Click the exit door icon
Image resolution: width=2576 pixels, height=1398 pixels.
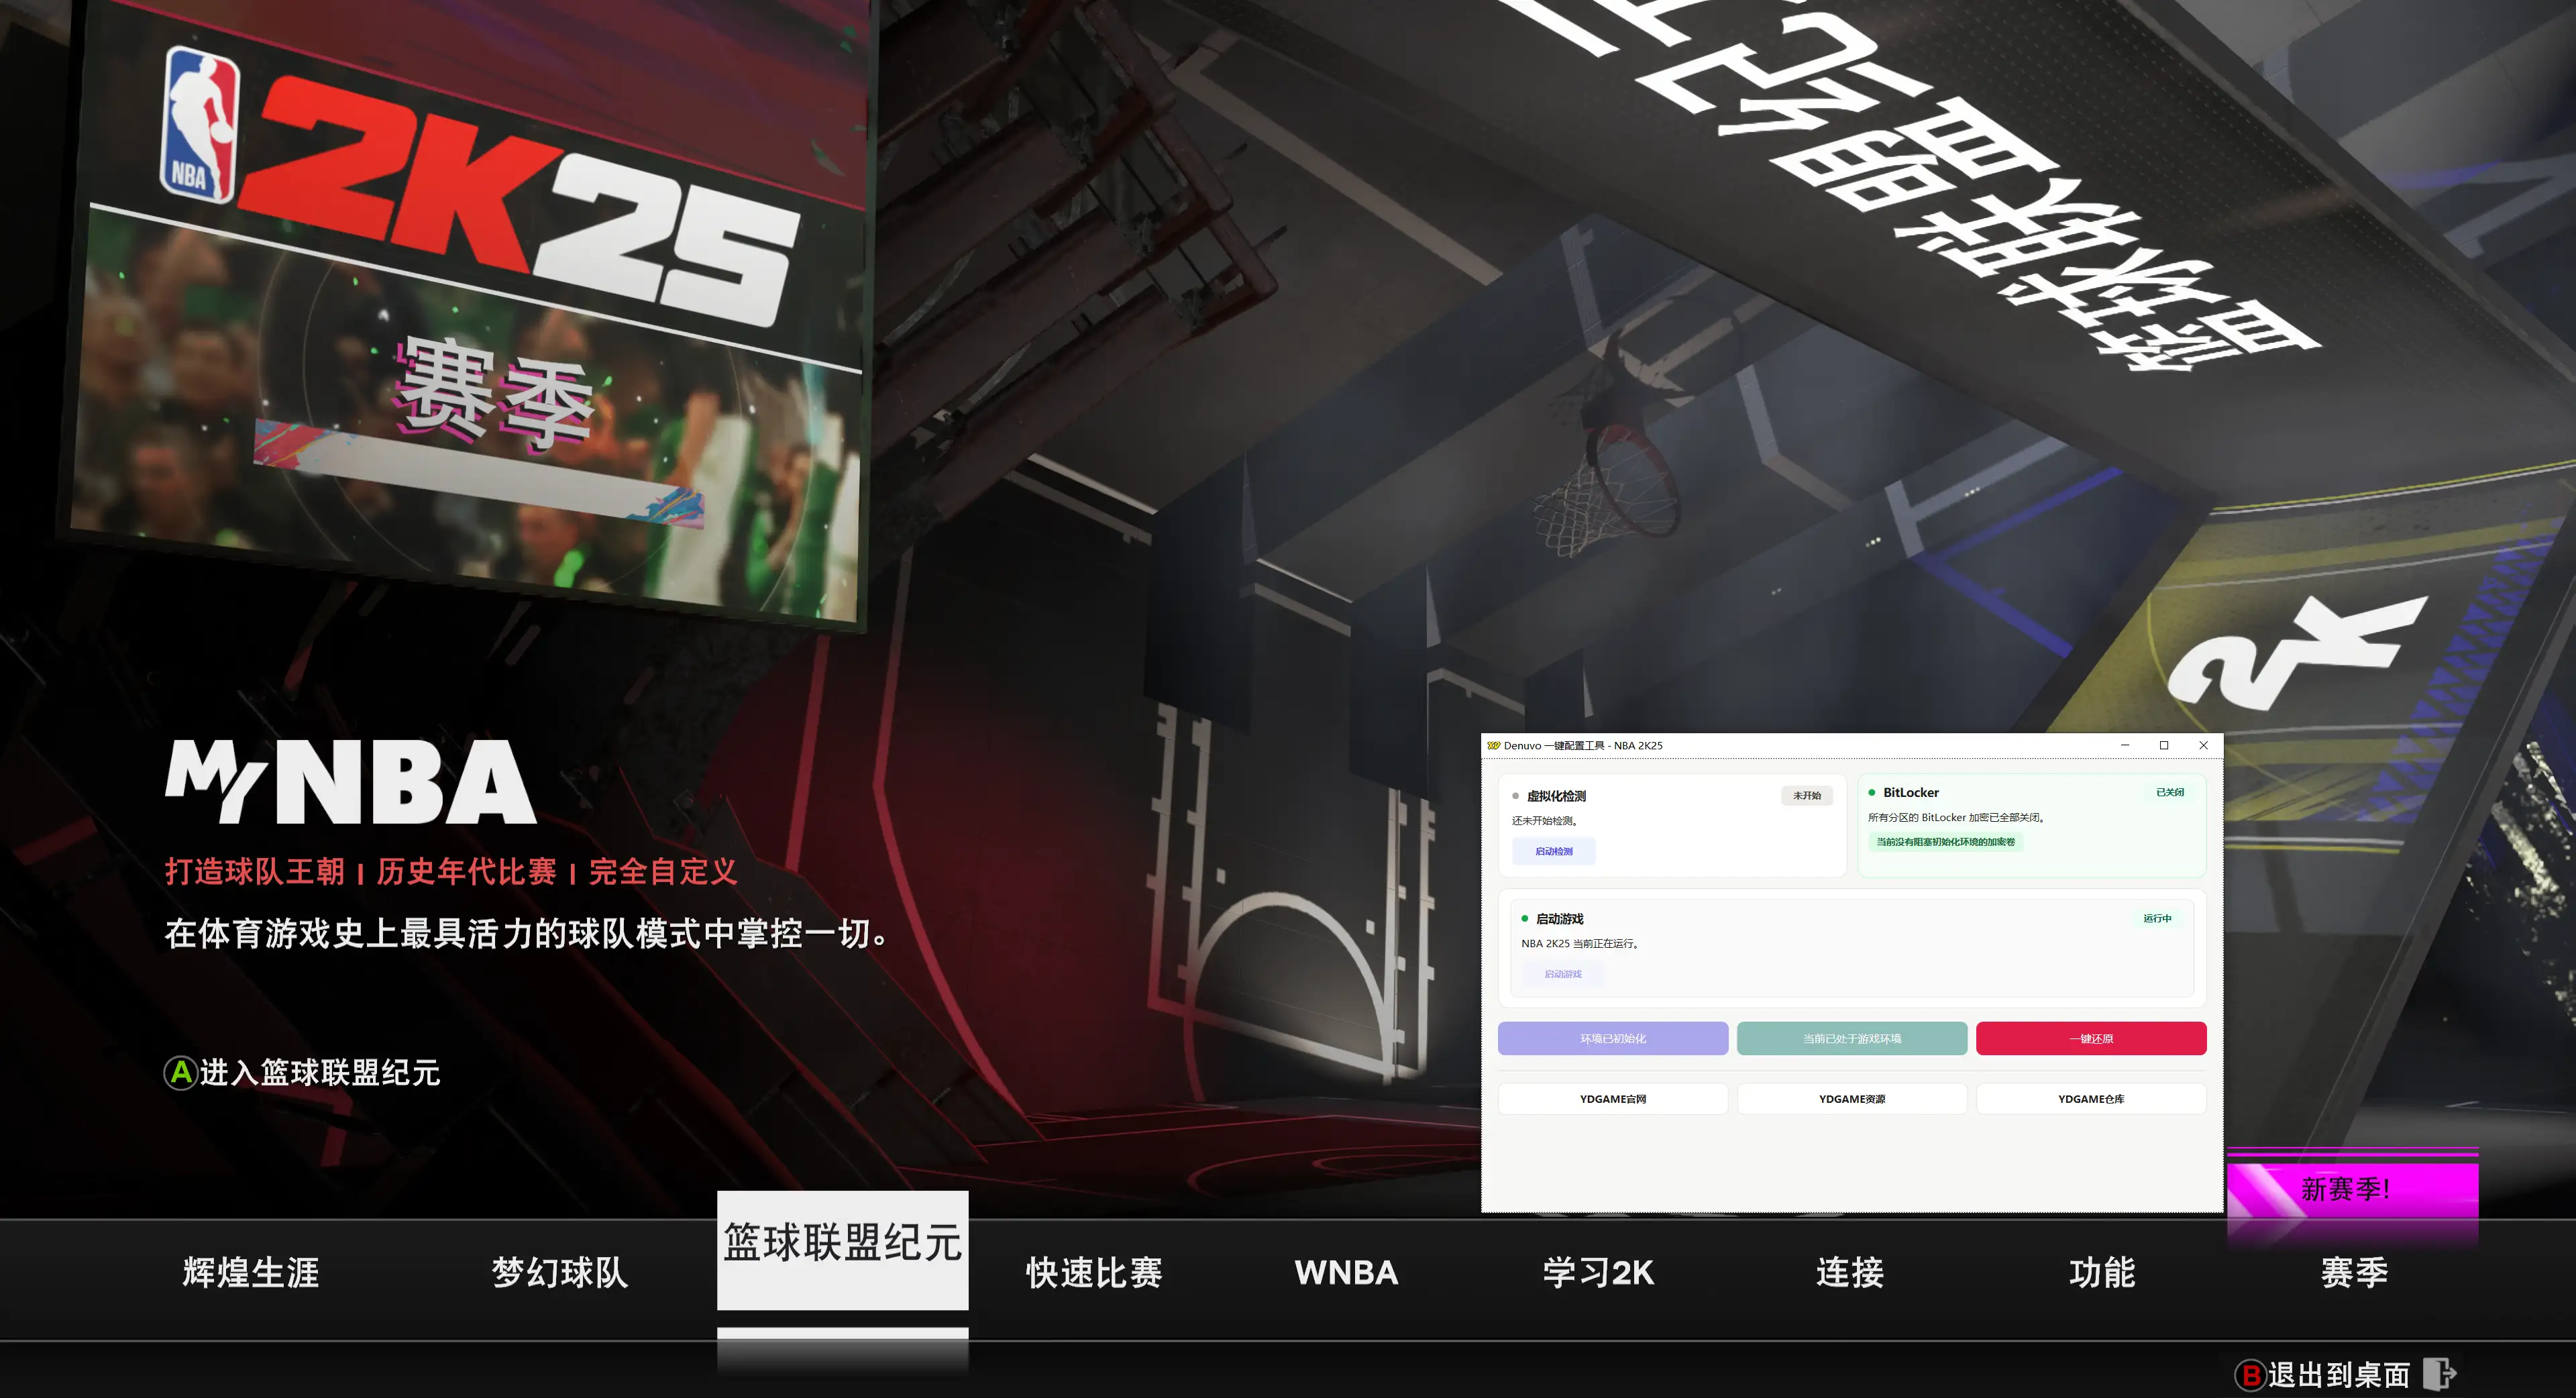(2440, 1374)
